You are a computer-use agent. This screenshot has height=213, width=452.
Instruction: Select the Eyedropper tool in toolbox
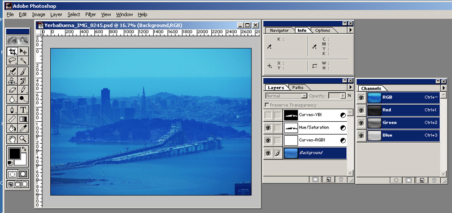point(23,128)
